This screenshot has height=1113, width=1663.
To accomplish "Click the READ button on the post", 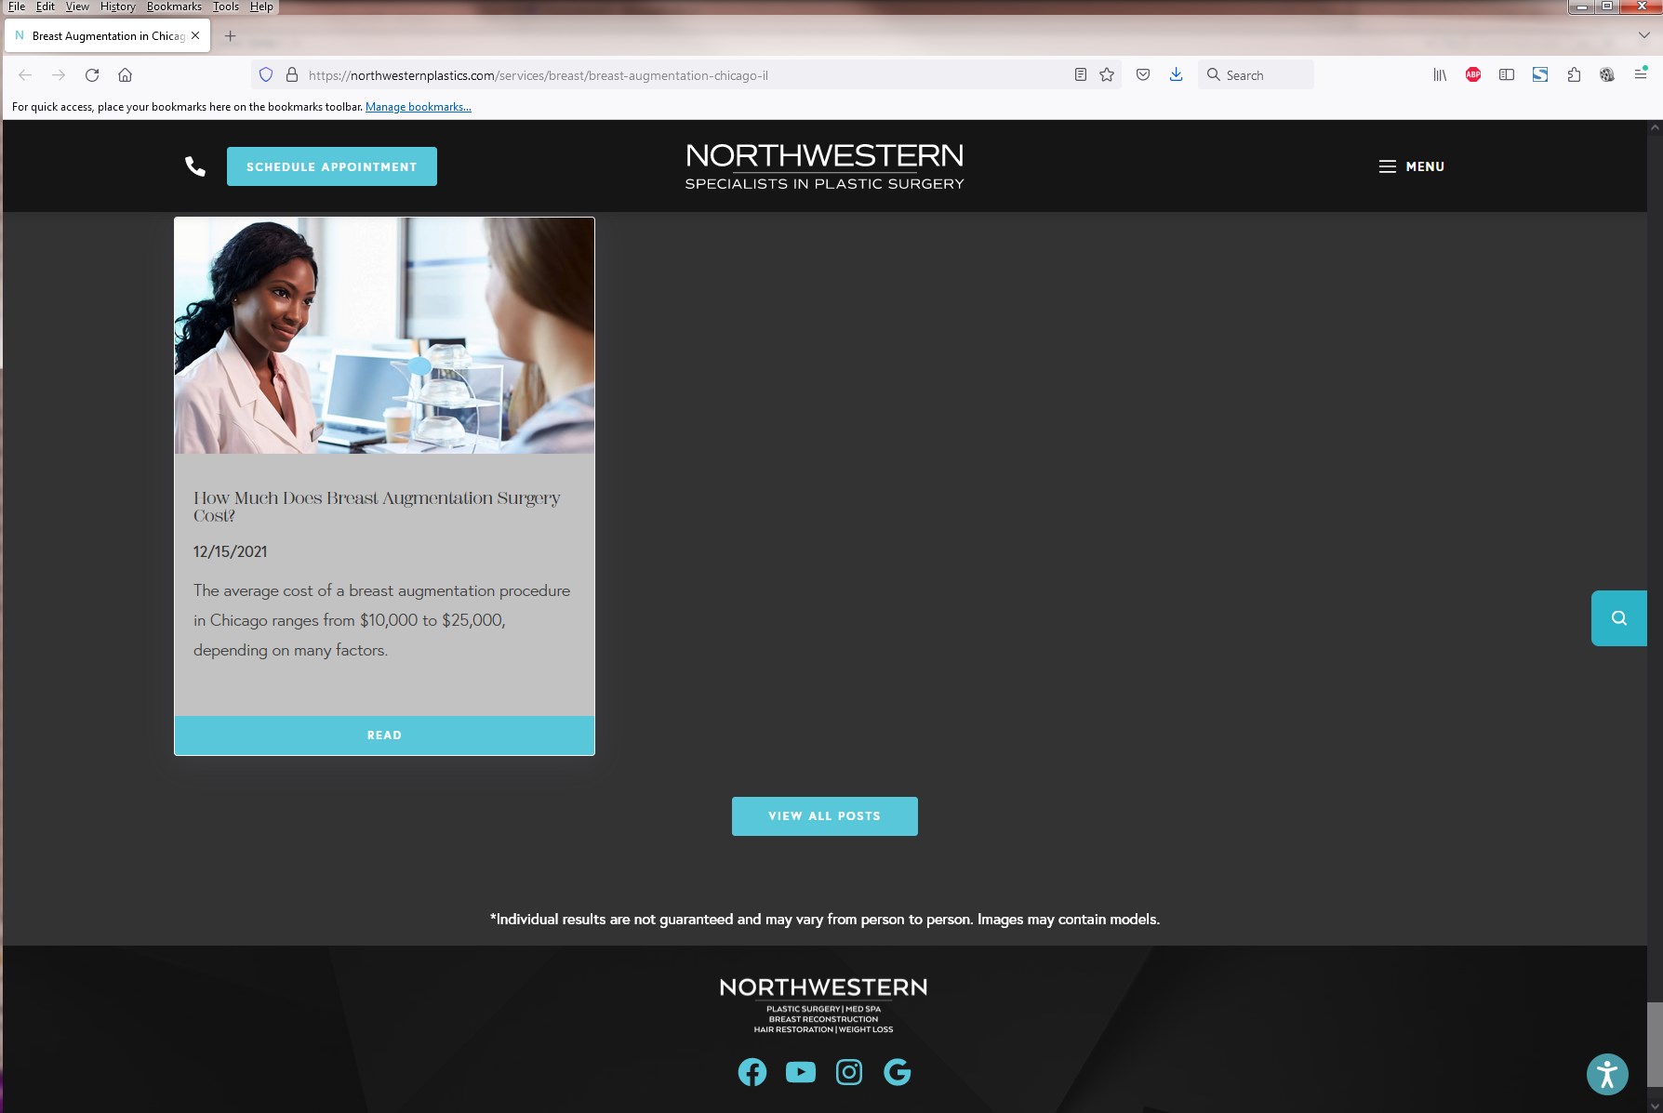I will pos(384,735).
